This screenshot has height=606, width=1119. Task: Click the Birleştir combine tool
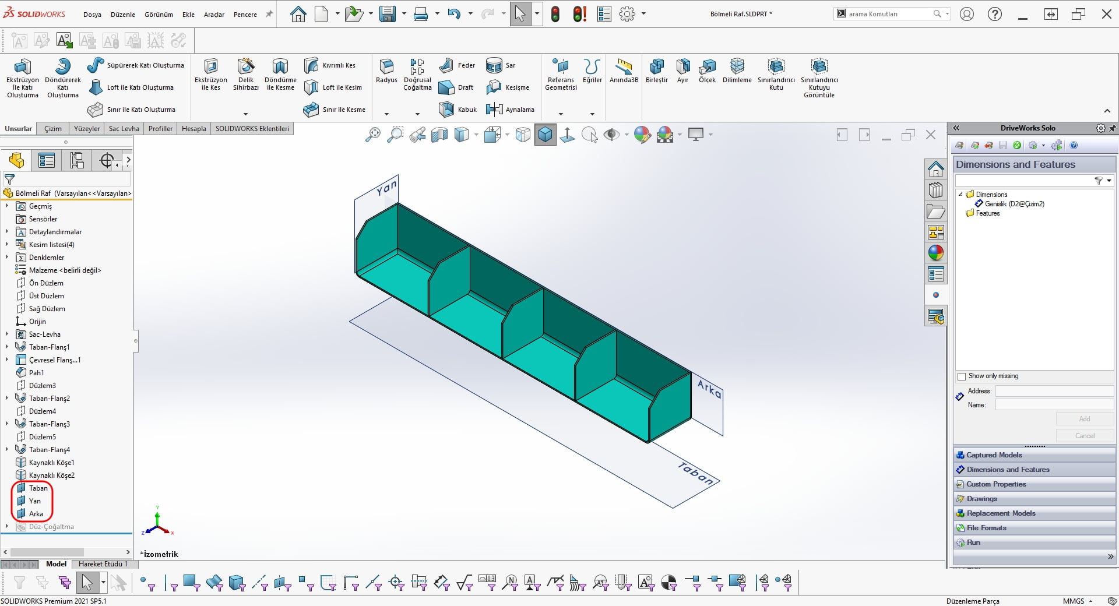click(657, 71)
